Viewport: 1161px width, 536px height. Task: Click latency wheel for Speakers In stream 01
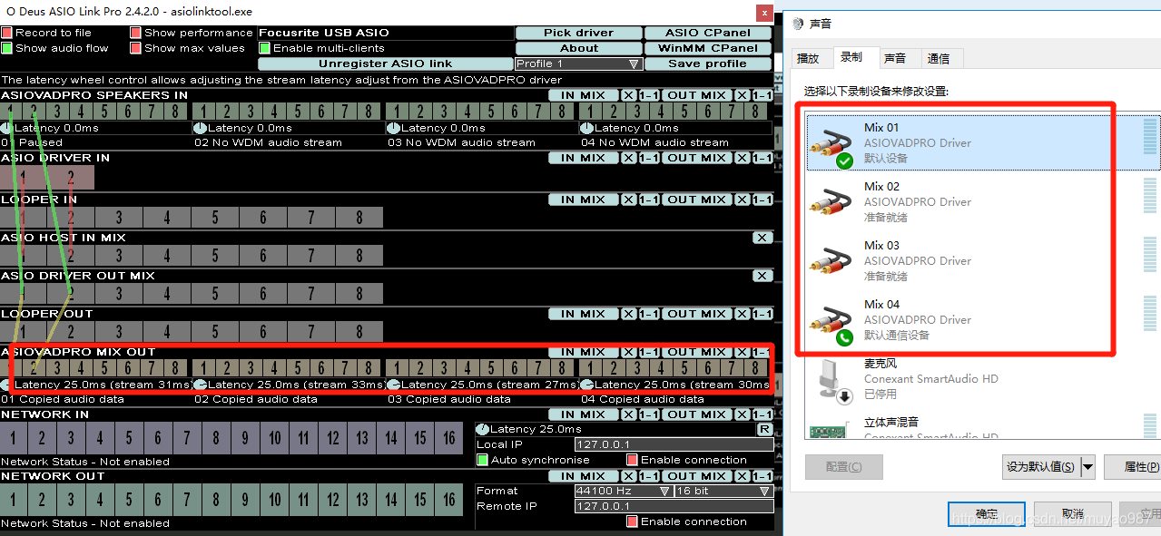(x=6, y=128)
